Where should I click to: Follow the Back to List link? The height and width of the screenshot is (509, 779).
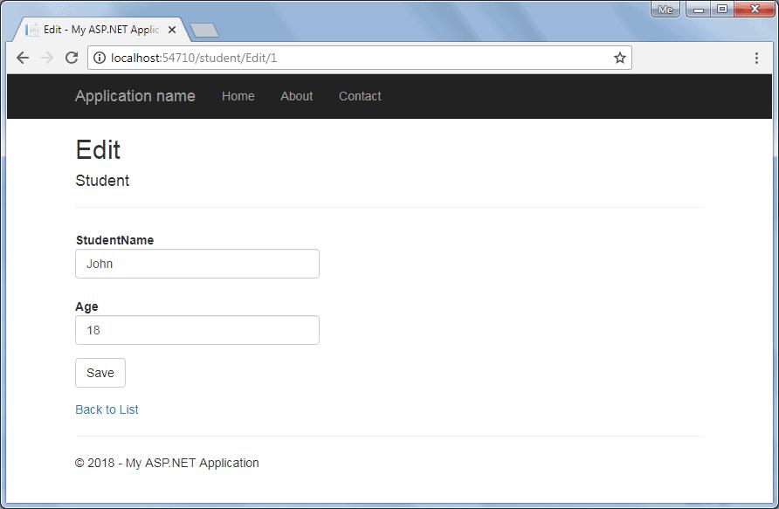(107, 409)
